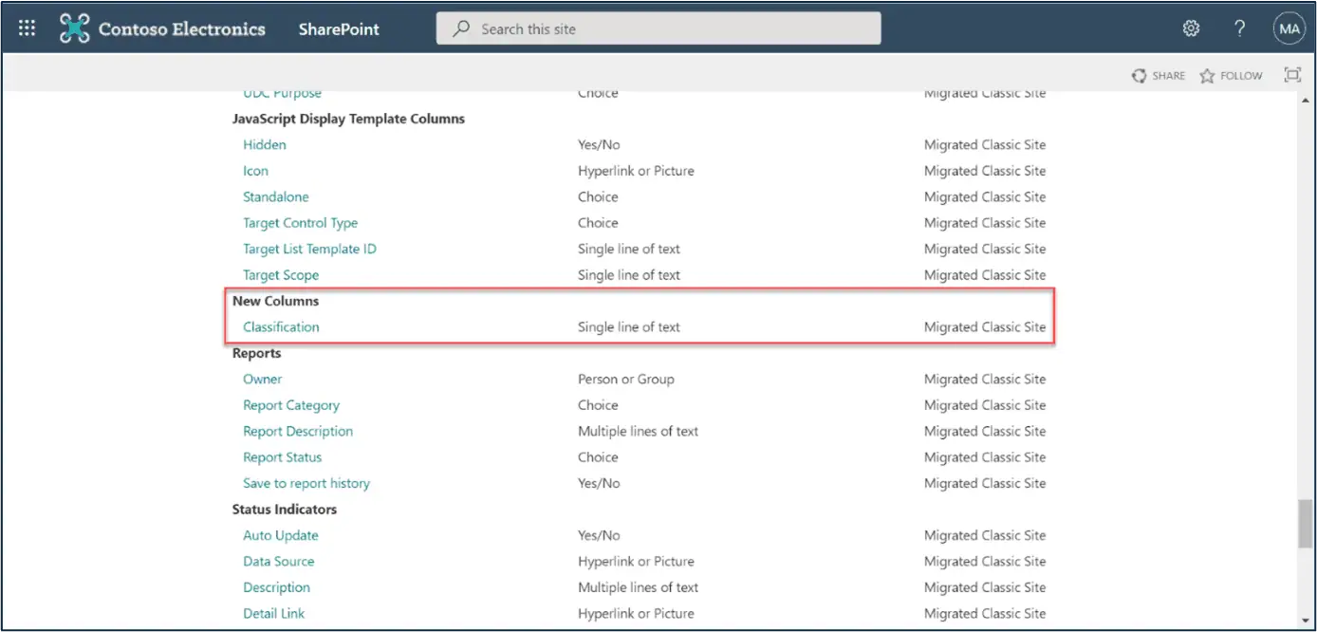1317x632 pixels.
Task: Select the Target List Template ID column
Action: [x=309, y=249]
